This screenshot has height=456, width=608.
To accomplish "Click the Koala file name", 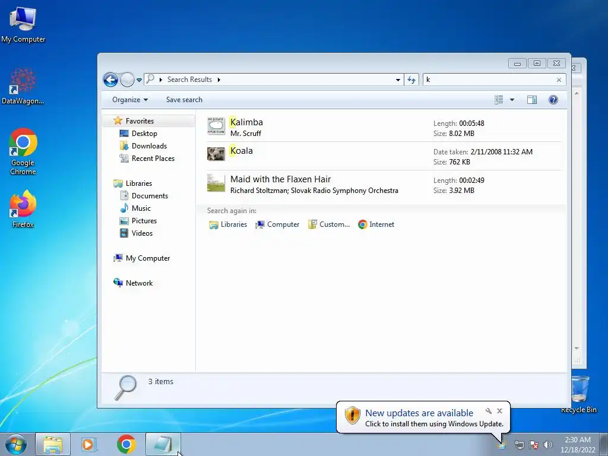I will [241, 151].
